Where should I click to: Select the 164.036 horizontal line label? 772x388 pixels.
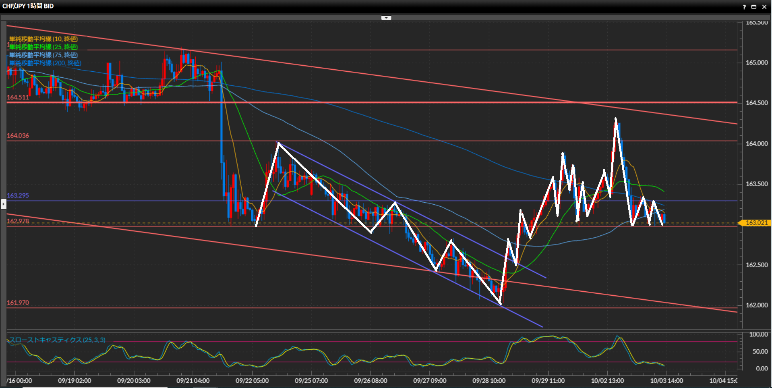point(18,136)
